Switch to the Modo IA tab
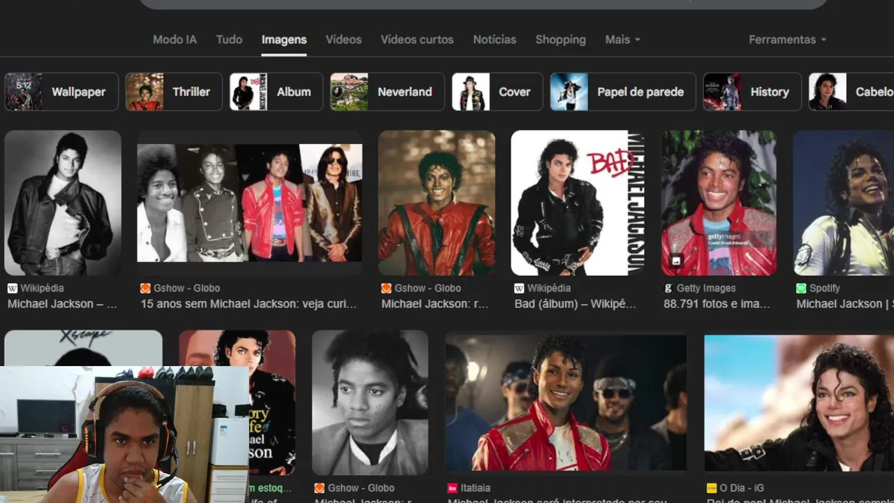 point(175,40)
